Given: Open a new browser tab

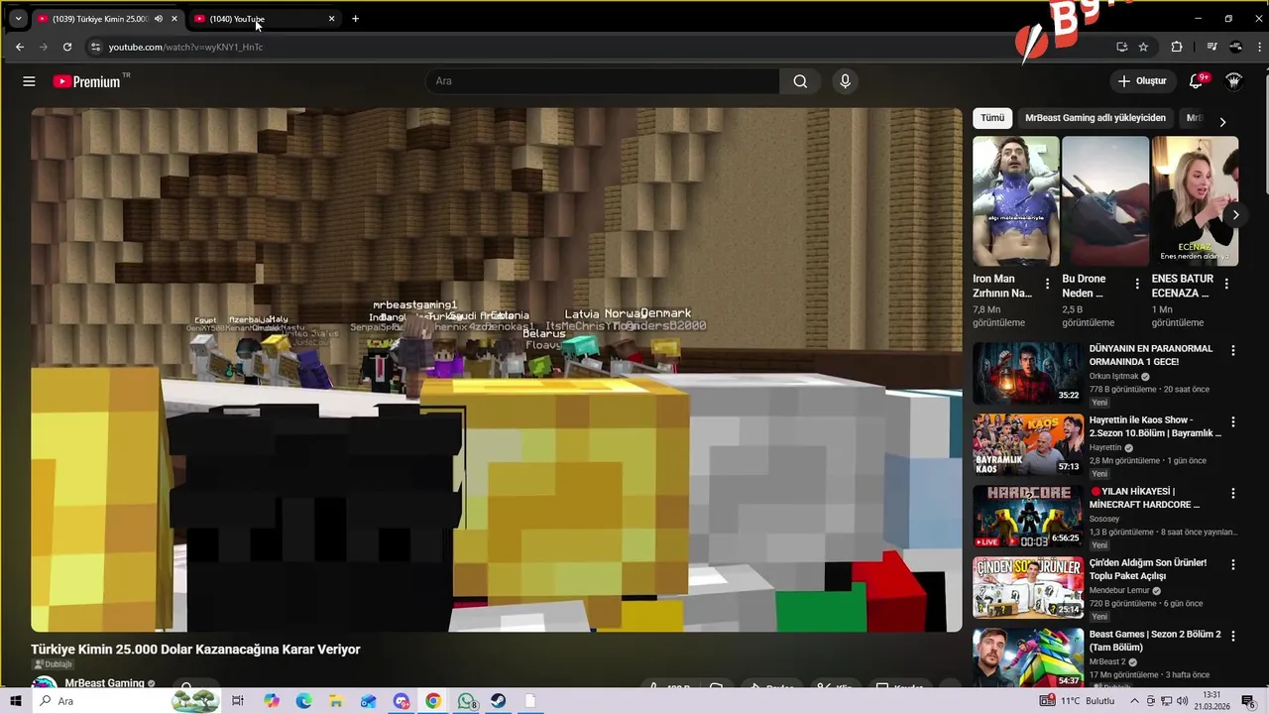Looking at the screenshot, I should coord(355,18).
